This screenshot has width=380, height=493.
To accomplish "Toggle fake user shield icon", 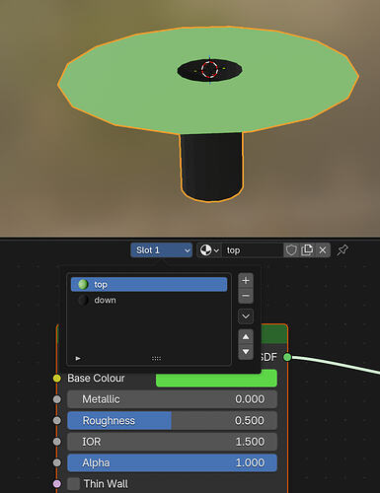I will click(x=291, y=250).
